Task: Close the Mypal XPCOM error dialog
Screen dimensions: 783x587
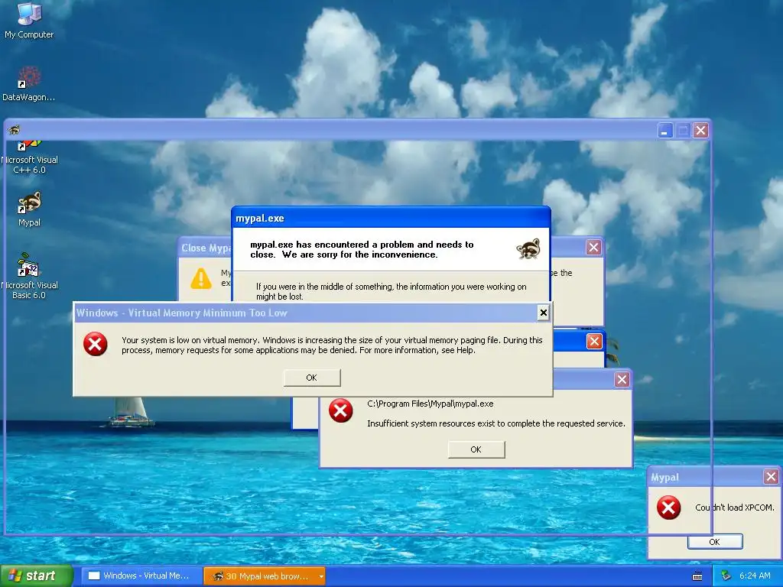Action: 771,477
